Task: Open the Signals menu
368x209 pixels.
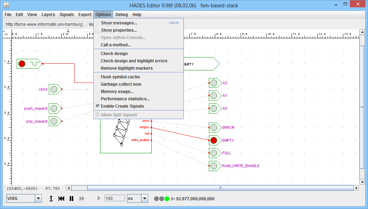Action: [67, 15]
